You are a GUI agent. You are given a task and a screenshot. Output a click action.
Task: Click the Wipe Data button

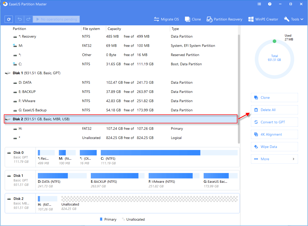274,147
